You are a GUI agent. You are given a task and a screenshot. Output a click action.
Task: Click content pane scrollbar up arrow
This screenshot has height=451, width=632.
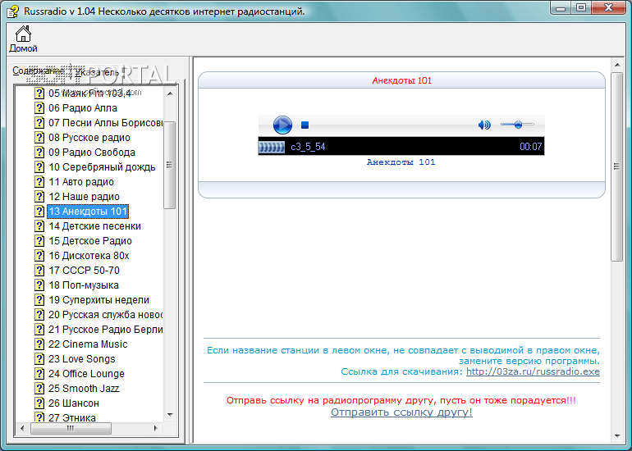617,65
